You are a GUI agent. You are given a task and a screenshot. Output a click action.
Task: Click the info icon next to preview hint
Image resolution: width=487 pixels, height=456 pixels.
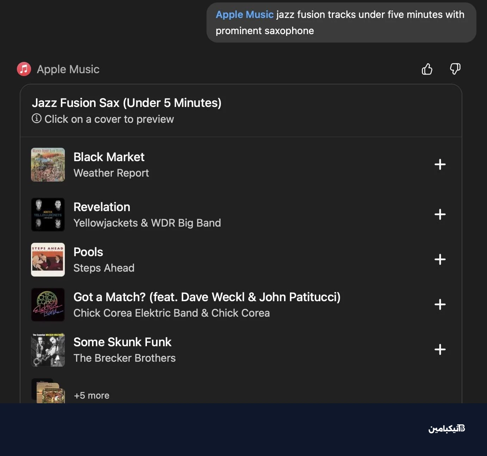tap(37, 119)
